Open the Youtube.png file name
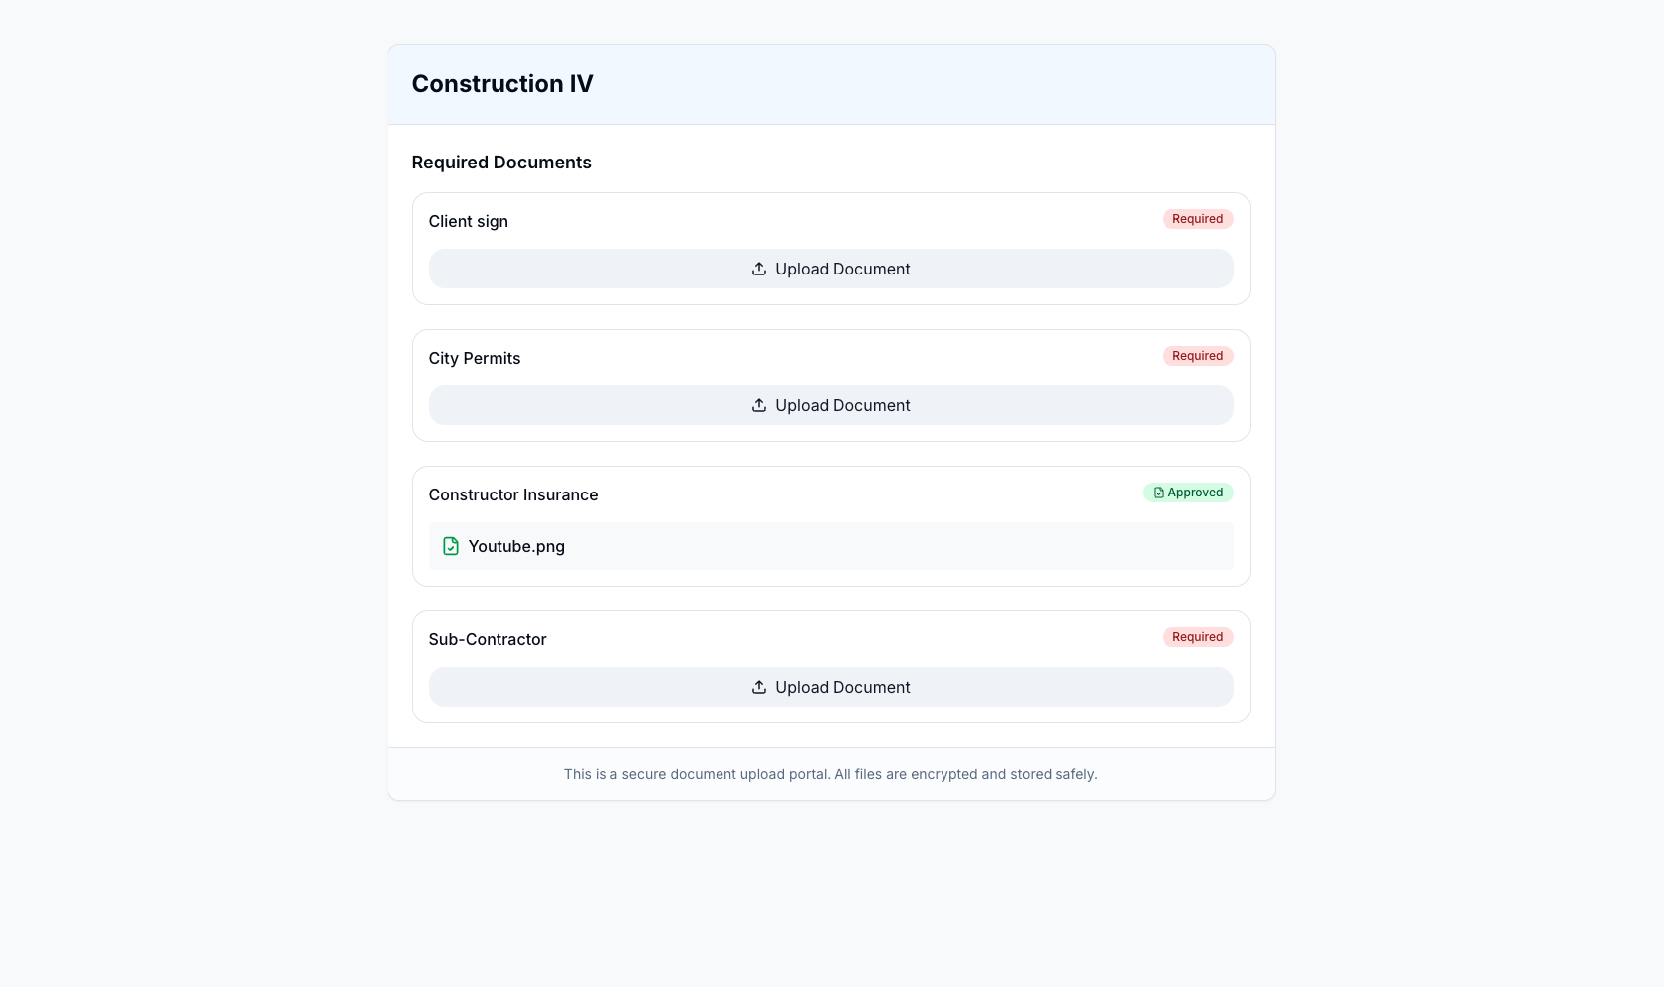 click(x=516, y=546)
